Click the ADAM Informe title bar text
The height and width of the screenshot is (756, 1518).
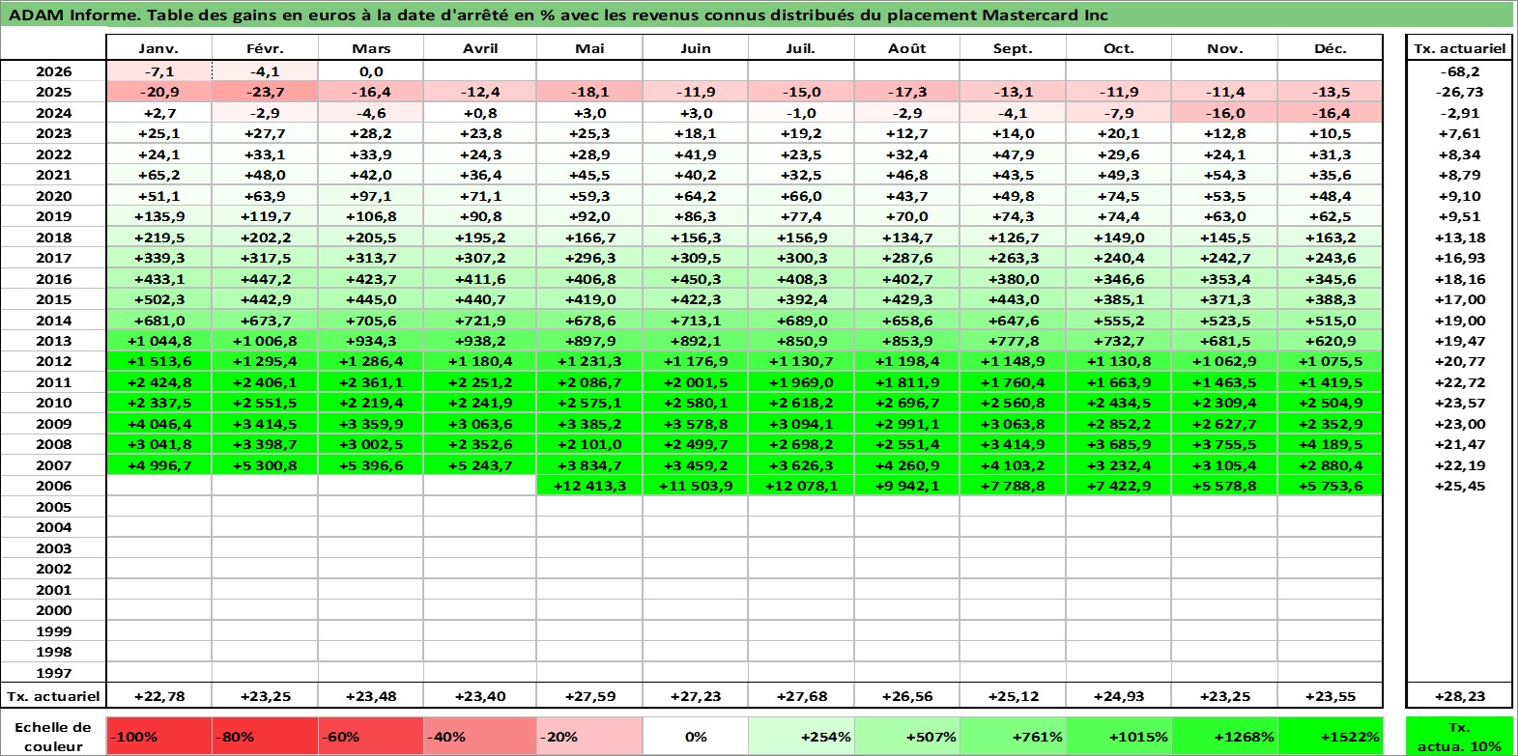click(x=559, y=14)
